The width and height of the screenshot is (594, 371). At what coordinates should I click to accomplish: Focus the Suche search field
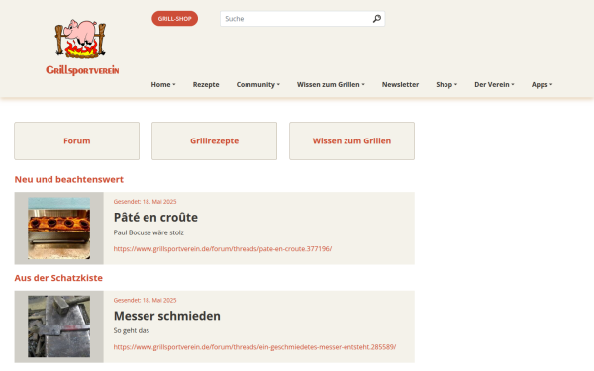click(x=302, y=19)
